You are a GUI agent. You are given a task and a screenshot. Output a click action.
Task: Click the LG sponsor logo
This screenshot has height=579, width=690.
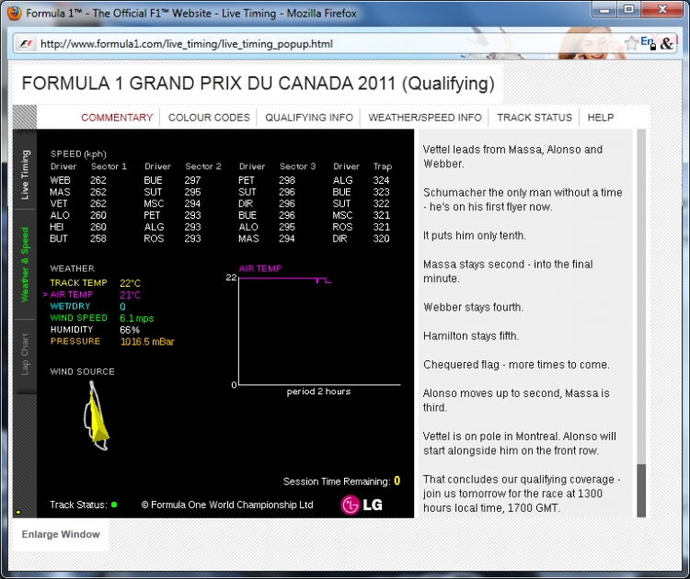click(x=362, y=505)
